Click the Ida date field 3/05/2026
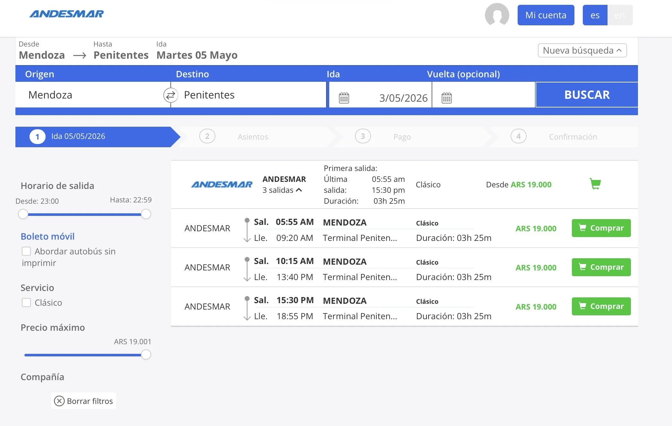This screenshot has width=672, height=426. tap(380, 95)
